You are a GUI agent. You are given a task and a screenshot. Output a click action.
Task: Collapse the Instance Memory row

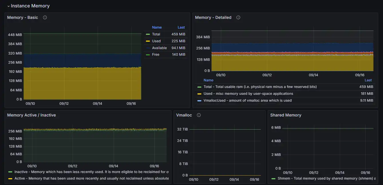(x=9, y=6)
